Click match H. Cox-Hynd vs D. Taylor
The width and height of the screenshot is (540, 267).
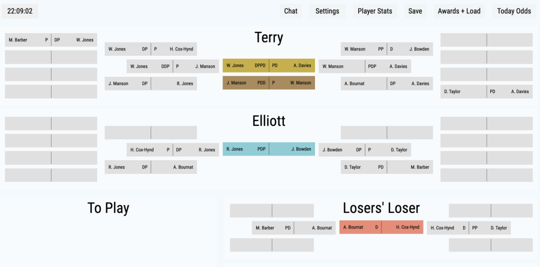pos(469,228)
